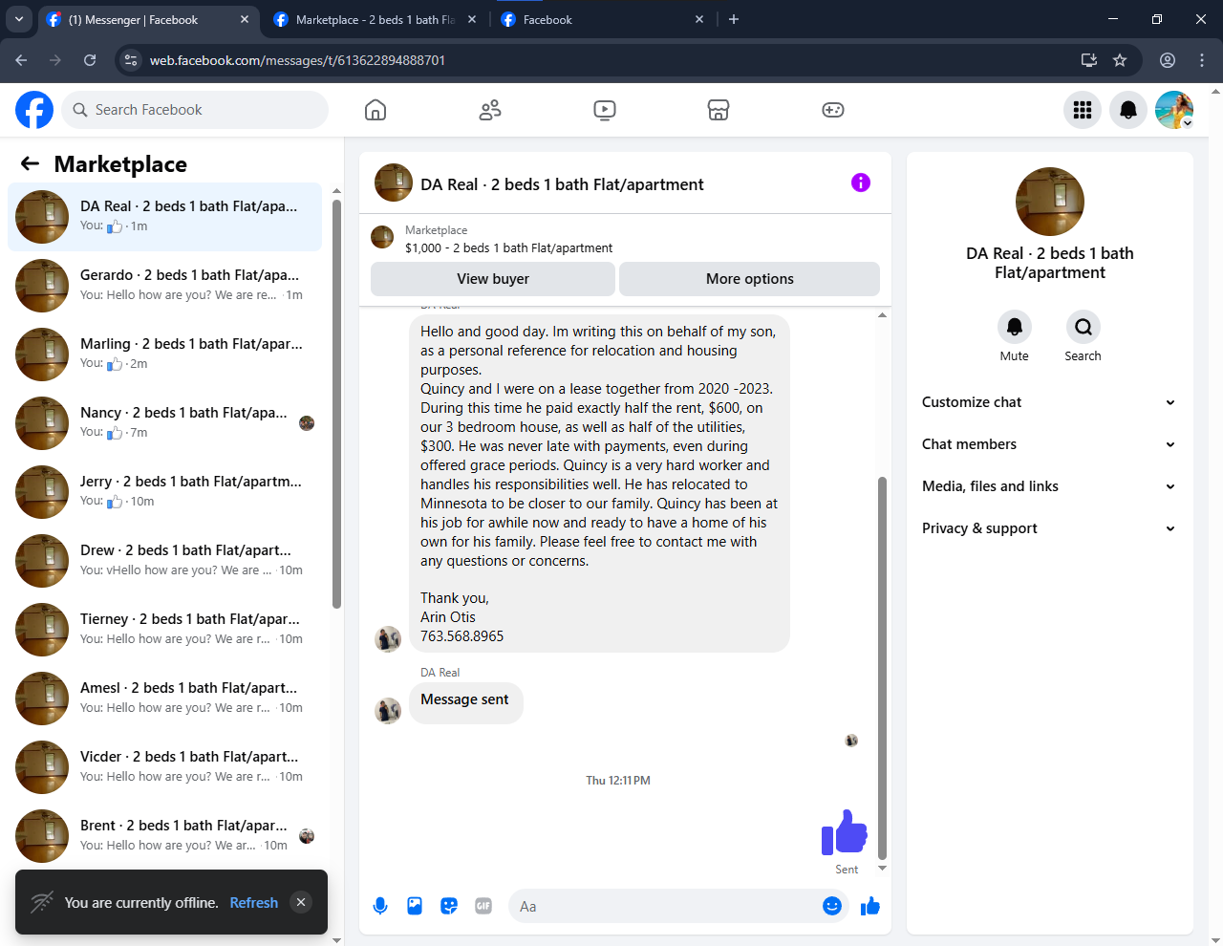Click the purple conversation info icon
The width and height of the screenshot is (1223, 946).
(861, 183)
